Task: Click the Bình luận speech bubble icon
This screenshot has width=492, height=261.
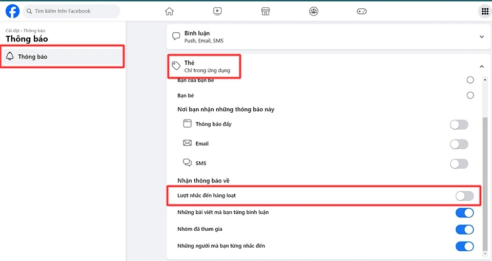Action: [x=176, y=36]
